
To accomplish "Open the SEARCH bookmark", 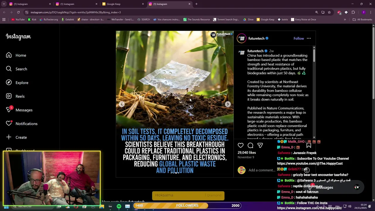I will [144, 20].
